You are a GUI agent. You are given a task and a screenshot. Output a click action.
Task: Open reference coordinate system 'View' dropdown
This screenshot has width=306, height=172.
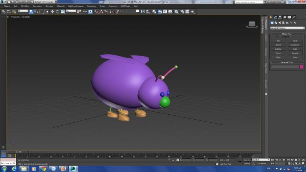coord(71,11)
